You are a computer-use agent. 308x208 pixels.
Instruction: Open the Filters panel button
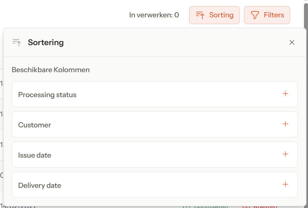pyautogui.click(x=267, y=15)
